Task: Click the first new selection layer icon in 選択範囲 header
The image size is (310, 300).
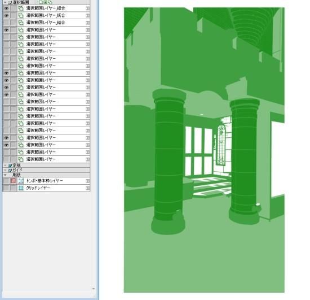Action: click(41, 2)
